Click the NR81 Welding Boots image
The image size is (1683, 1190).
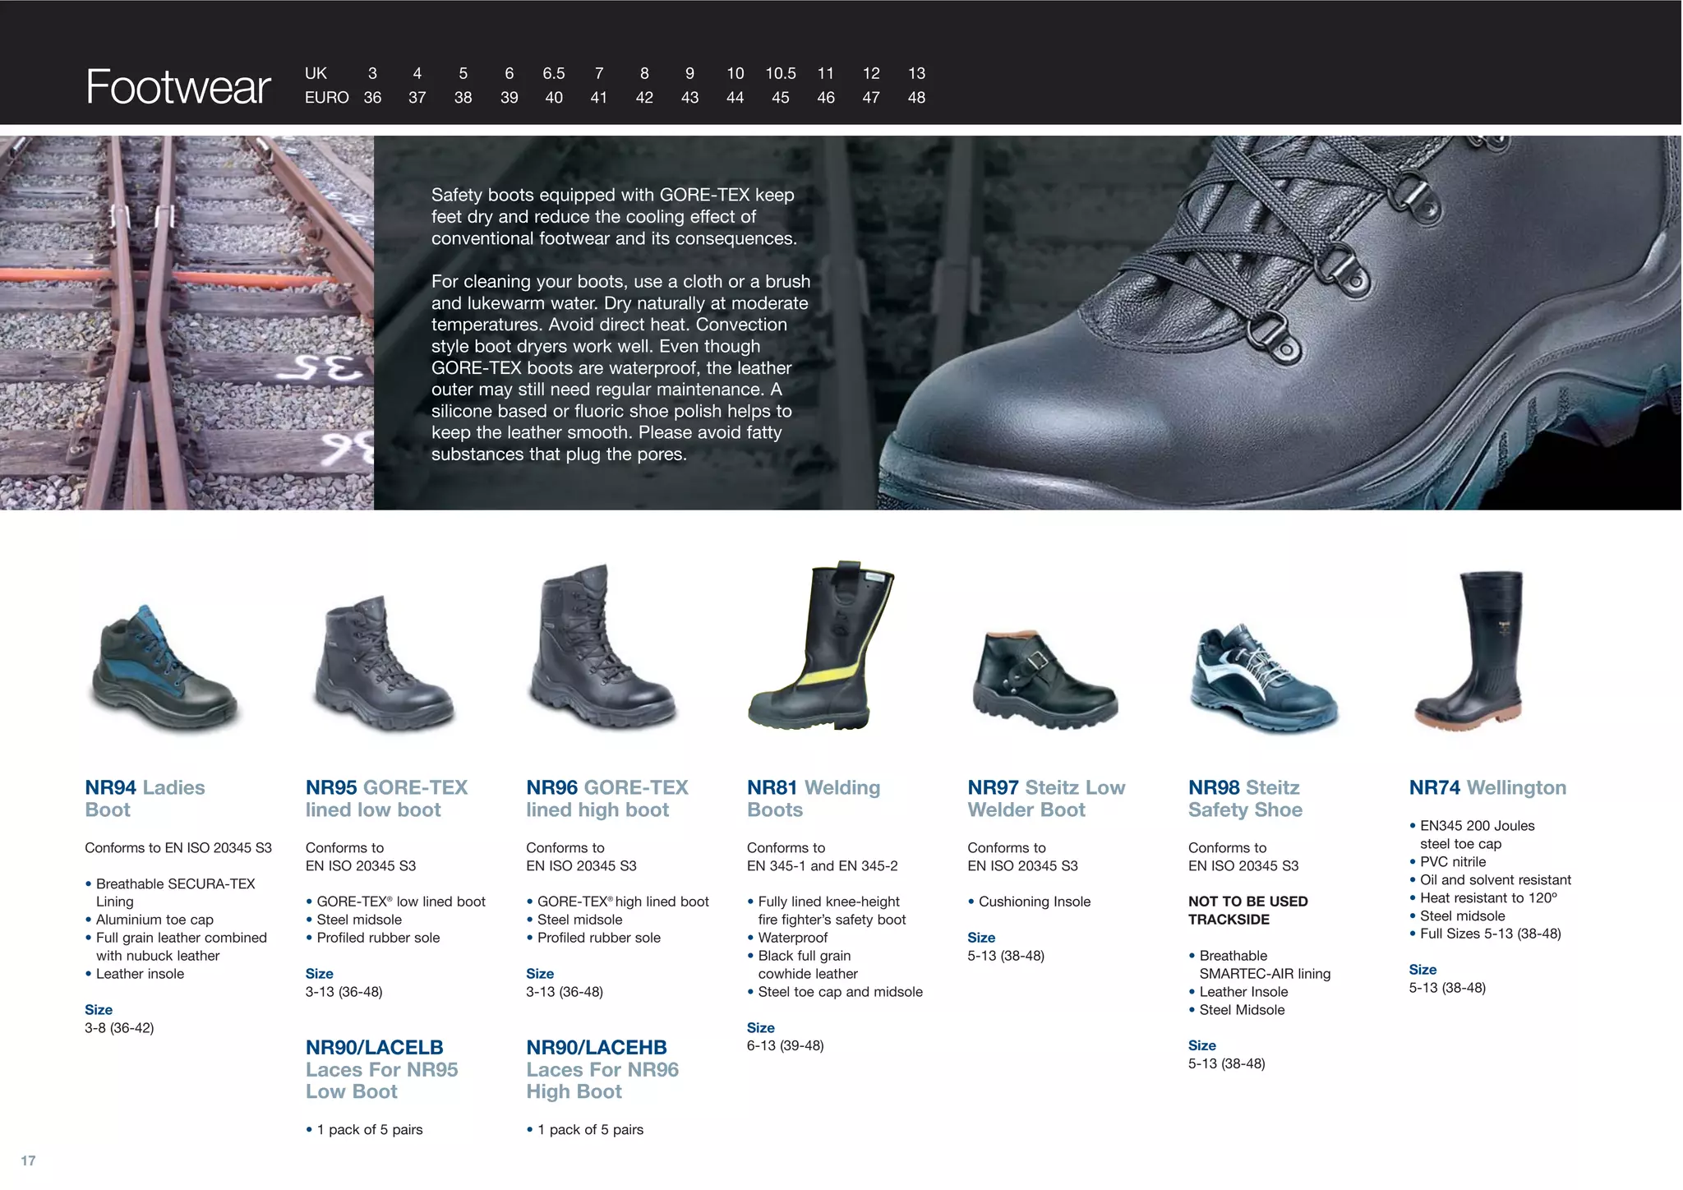click(x=818, y=647)
